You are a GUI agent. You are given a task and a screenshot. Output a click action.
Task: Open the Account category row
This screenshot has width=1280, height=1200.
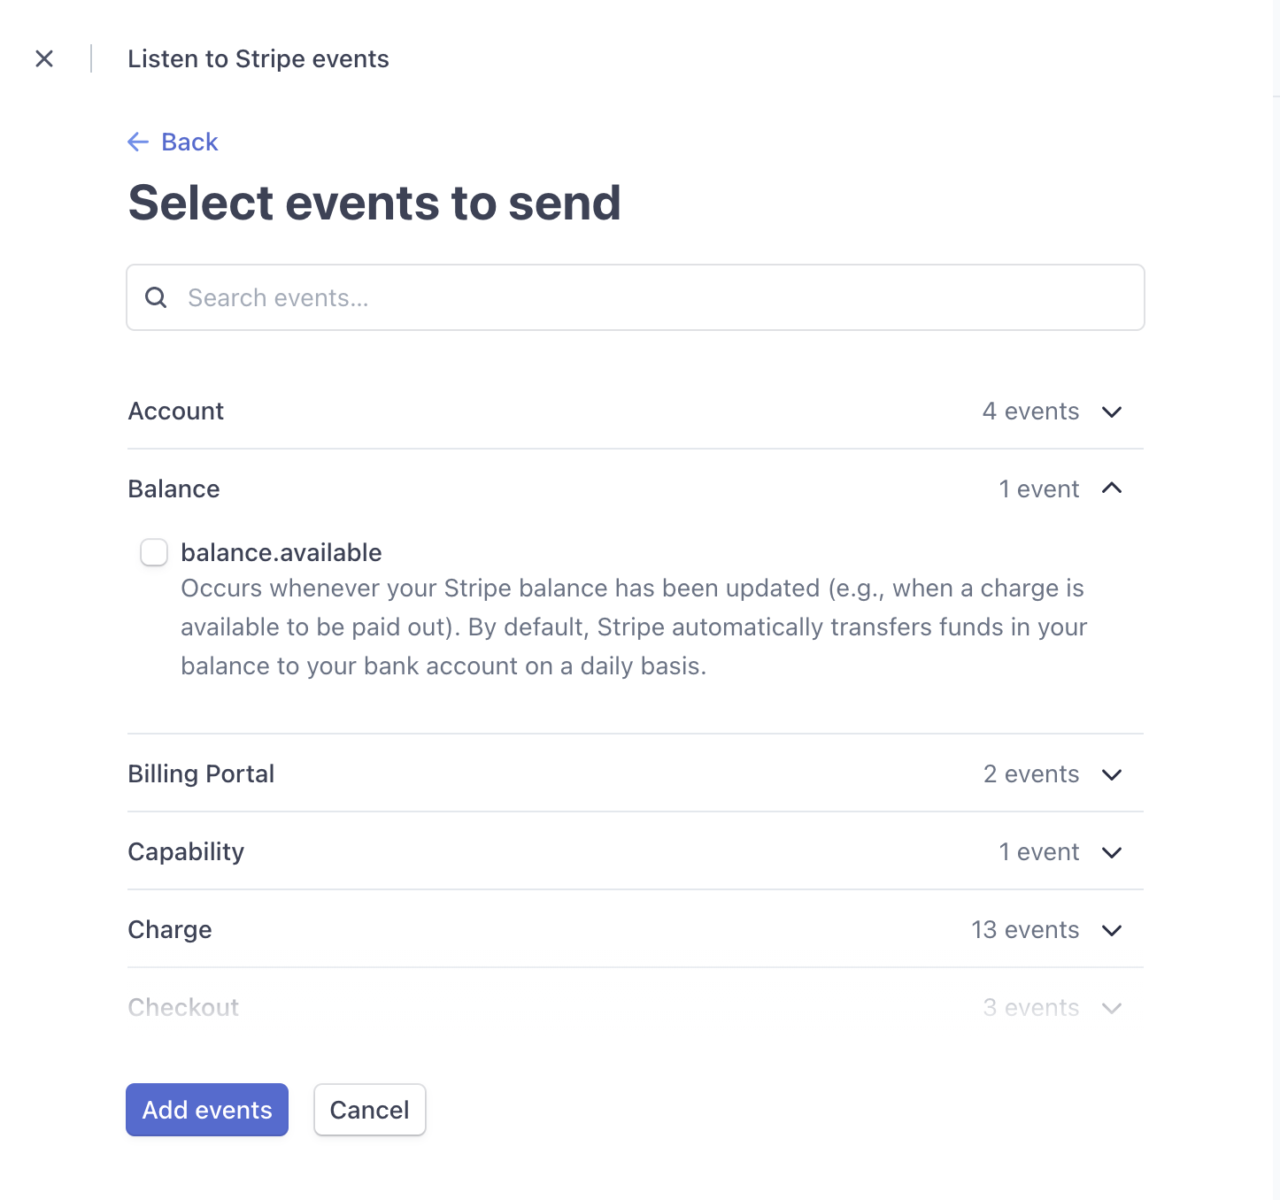(x=176, y=412)
